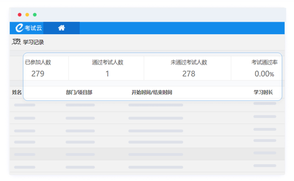Close the window with the red dot
The height and width of the screenshot is (181, 294).
click(20, 15)
